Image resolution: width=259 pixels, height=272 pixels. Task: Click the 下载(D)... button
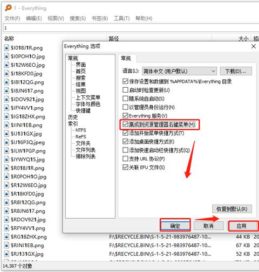[x=236, y=71]
